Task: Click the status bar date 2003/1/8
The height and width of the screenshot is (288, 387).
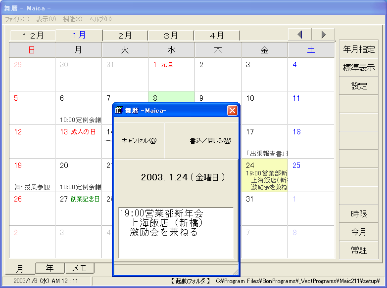Action: (x=46, y=281)
